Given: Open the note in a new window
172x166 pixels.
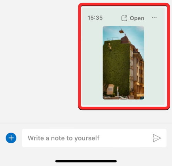Looking at the screenshot, I should tap(133, 18).
